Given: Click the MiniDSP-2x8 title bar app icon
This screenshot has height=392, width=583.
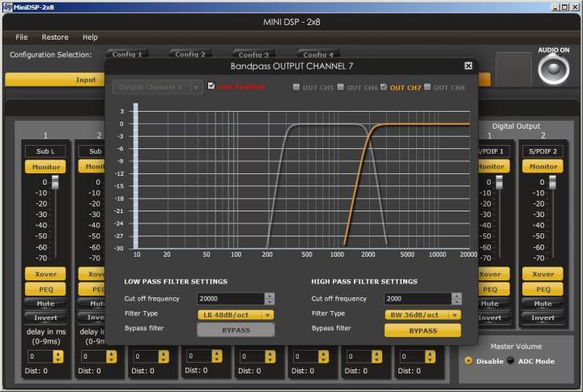Looking at the screenshot, I should point(7,6).
